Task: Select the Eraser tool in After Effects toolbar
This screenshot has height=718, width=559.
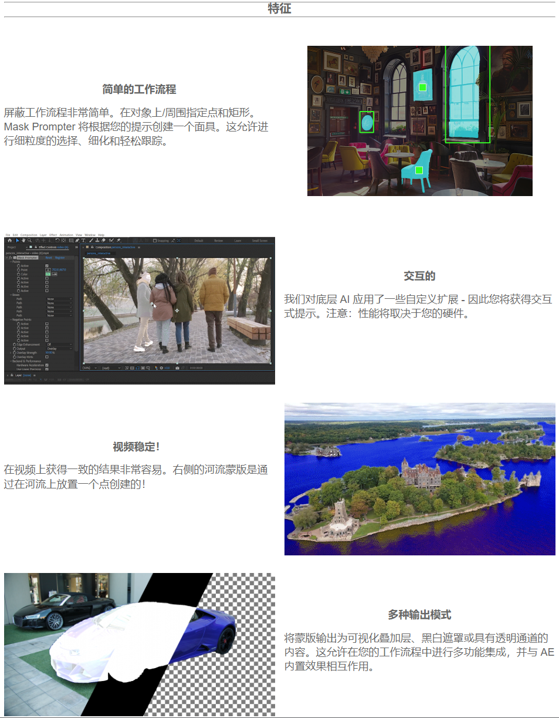Action: (104, 241)
